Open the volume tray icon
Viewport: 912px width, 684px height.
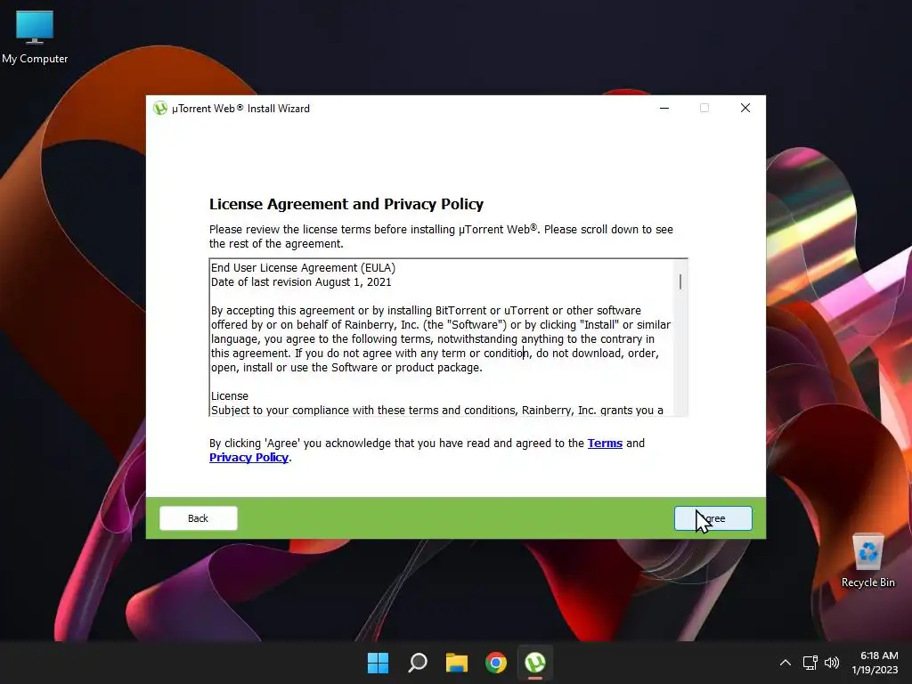[x=832, y=663]
